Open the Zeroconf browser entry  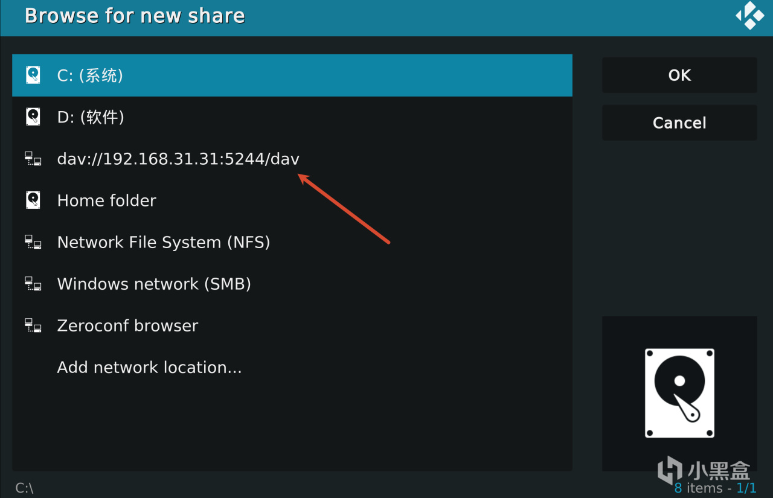coord(292,325)
